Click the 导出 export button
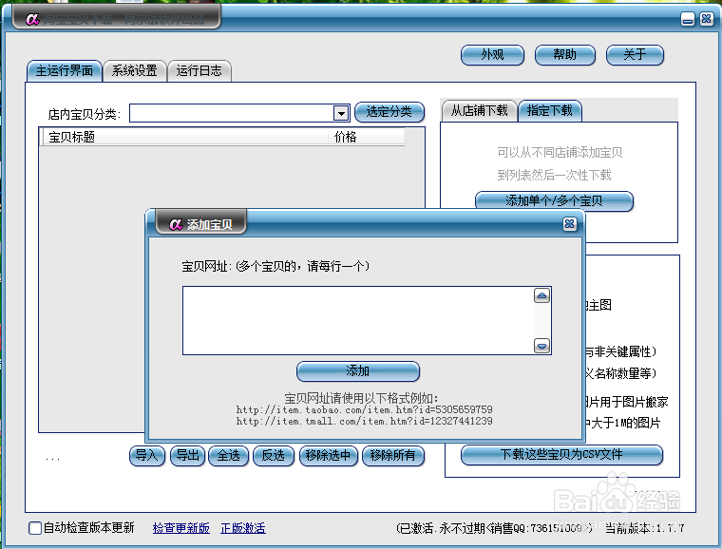Viewport: 722px width, 549px height. (187, 456)
